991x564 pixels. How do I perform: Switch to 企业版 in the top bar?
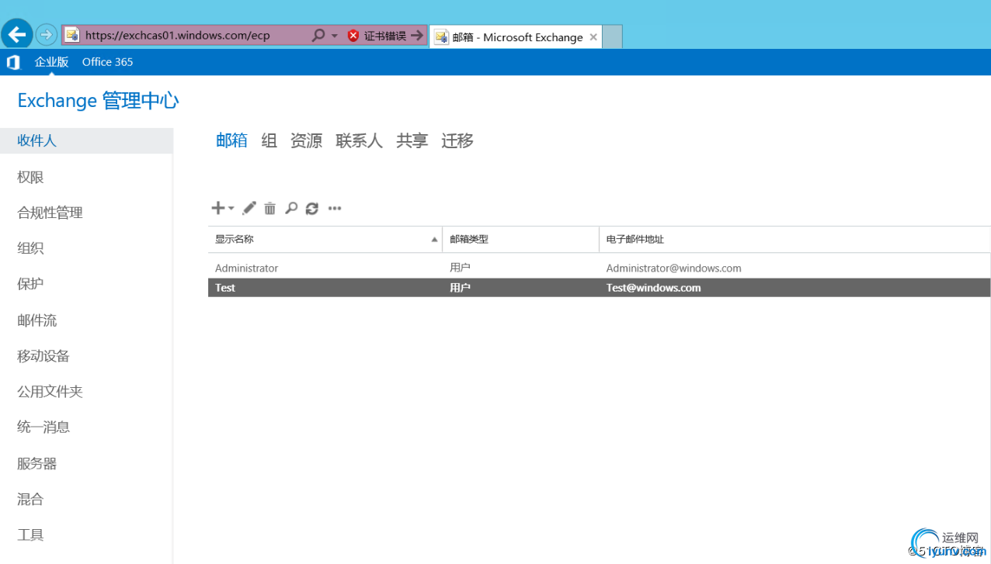click(x=51, y=62)
